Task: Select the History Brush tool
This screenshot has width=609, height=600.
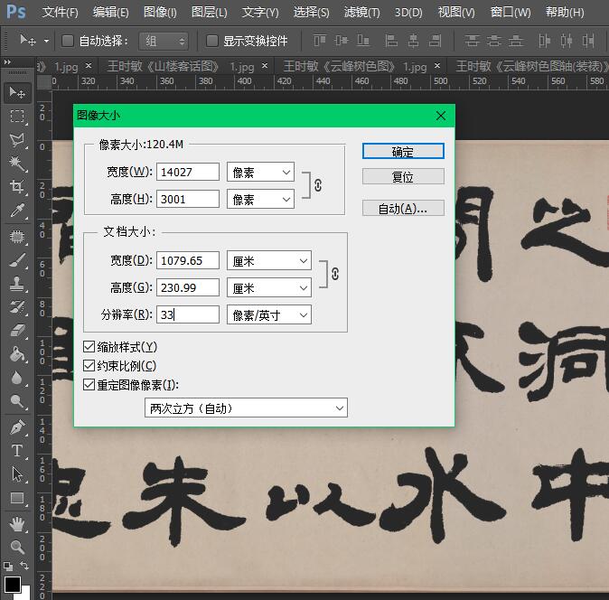Action: tap(16, 307)
